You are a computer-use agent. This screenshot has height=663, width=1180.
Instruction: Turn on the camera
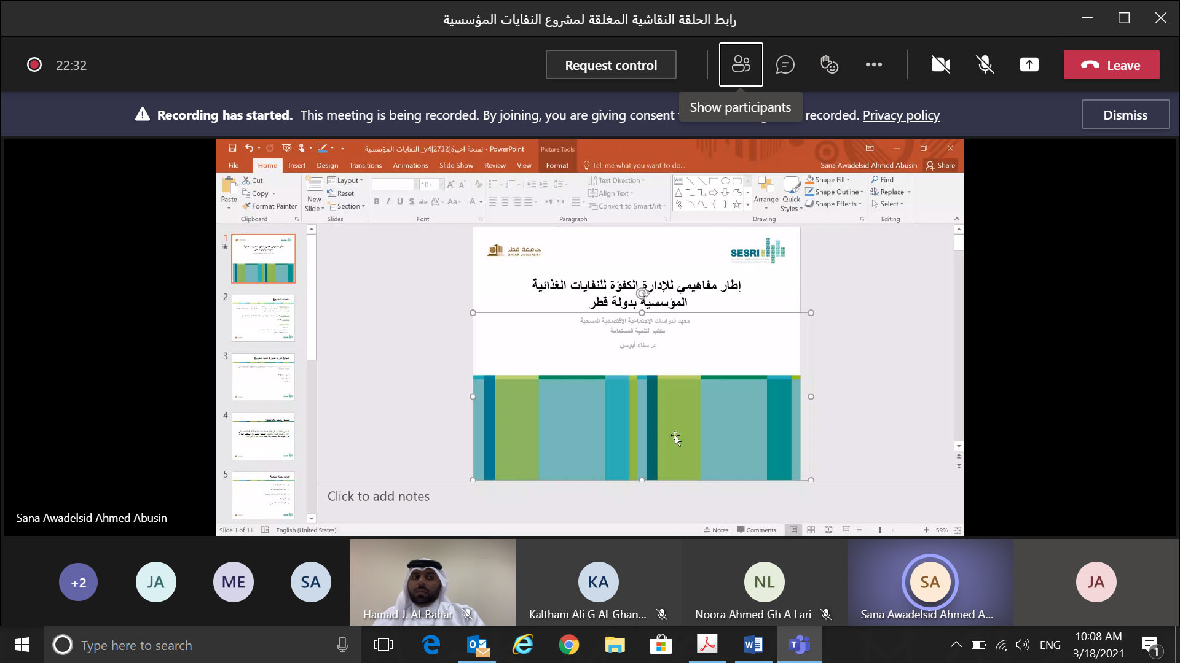(x=940, y=64)
